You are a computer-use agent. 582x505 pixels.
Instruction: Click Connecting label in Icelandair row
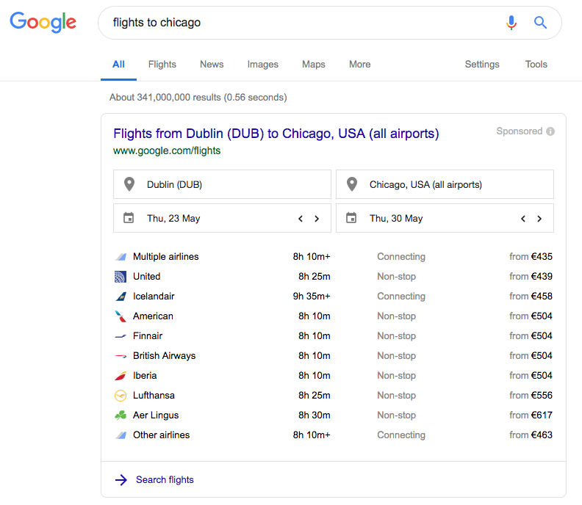pyautogui.click(x=401, y=297)
